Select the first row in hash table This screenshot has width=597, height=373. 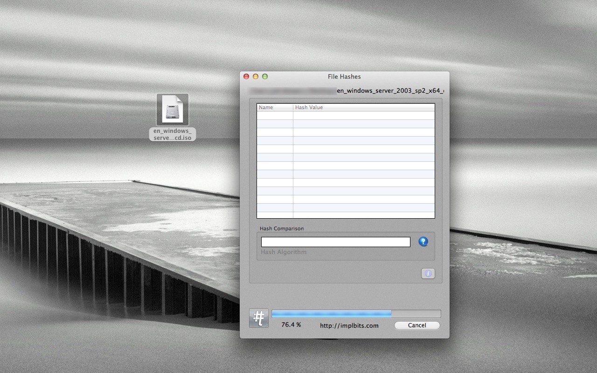(345, 115)
